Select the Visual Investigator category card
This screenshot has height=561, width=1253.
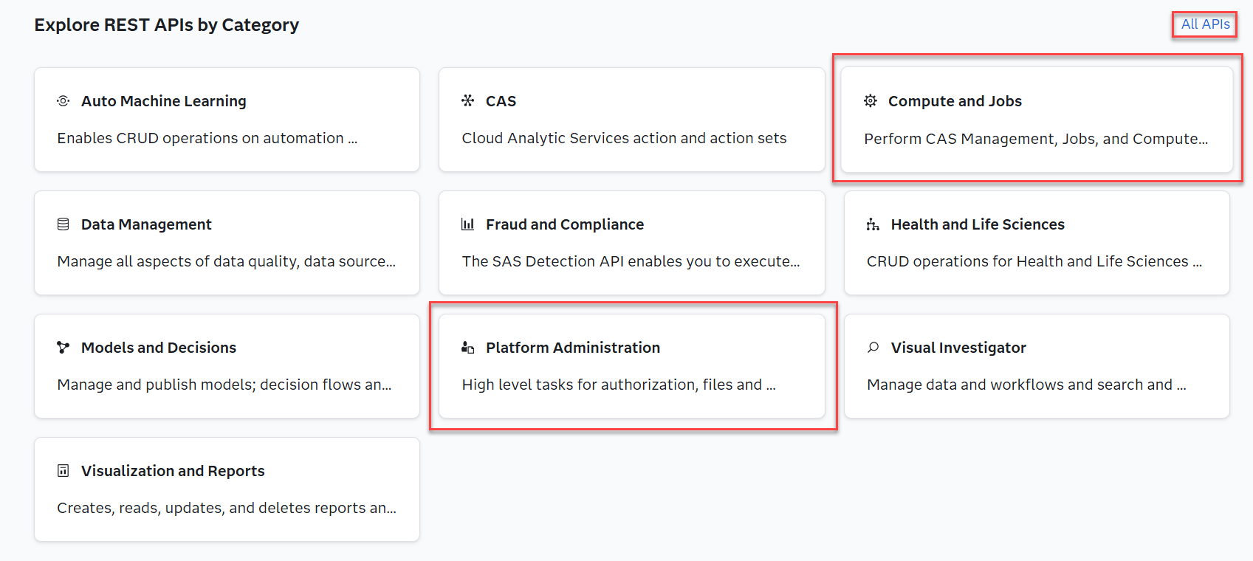pos(1037,366)
